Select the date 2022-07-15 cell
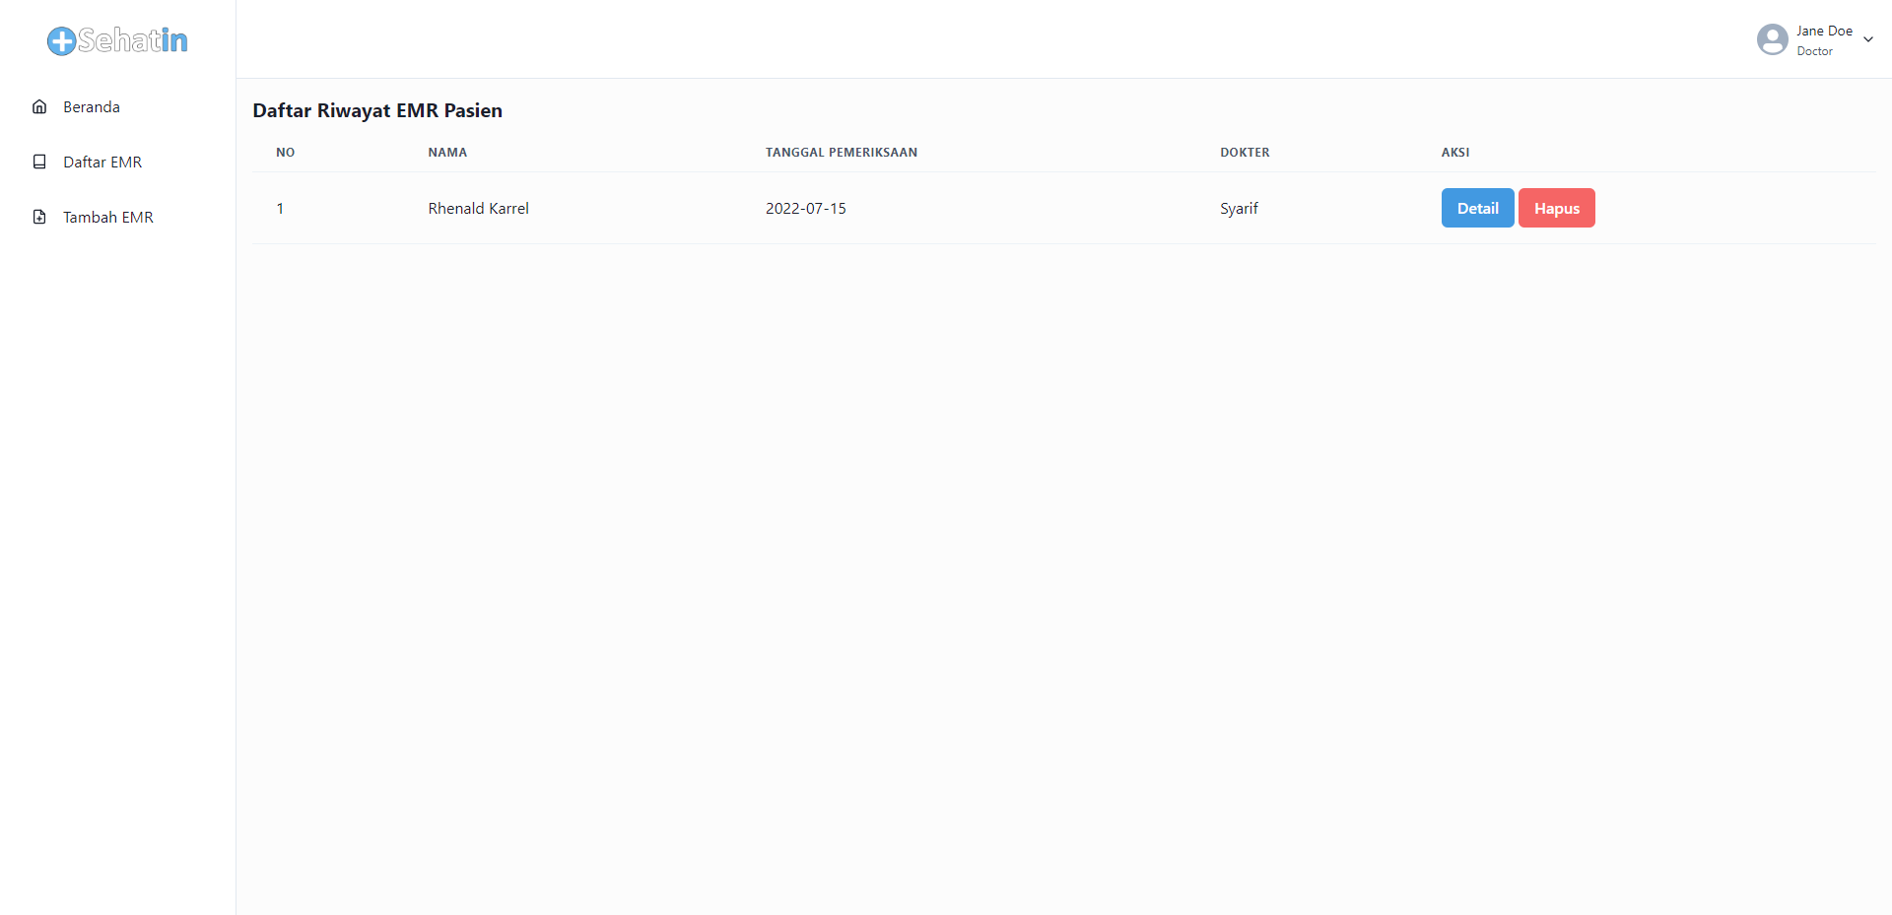 coord(805,208)
